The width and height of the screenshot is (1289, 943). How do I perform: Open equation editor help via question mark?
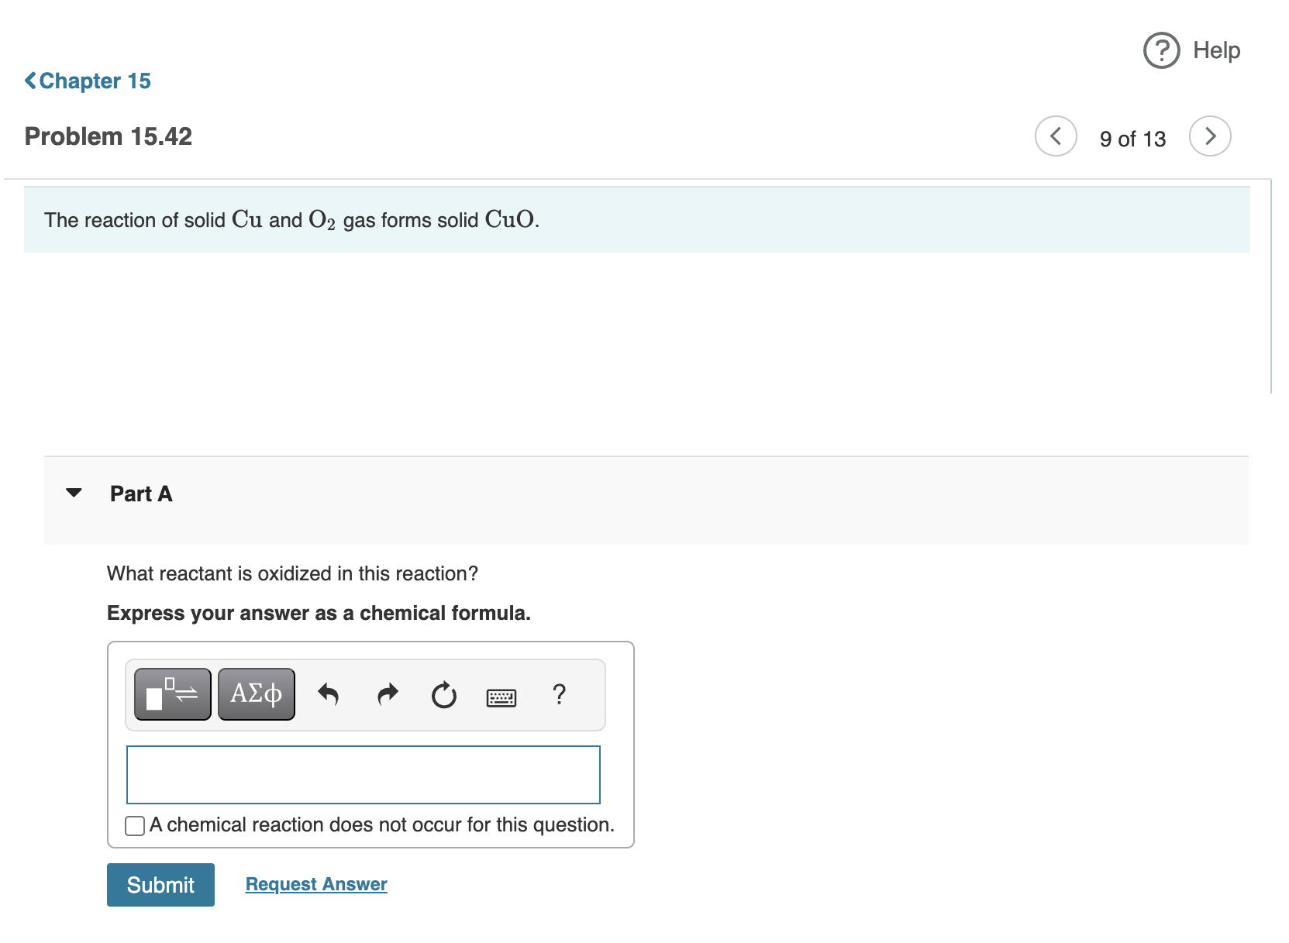pyautogui.click(x=560, y=695)
